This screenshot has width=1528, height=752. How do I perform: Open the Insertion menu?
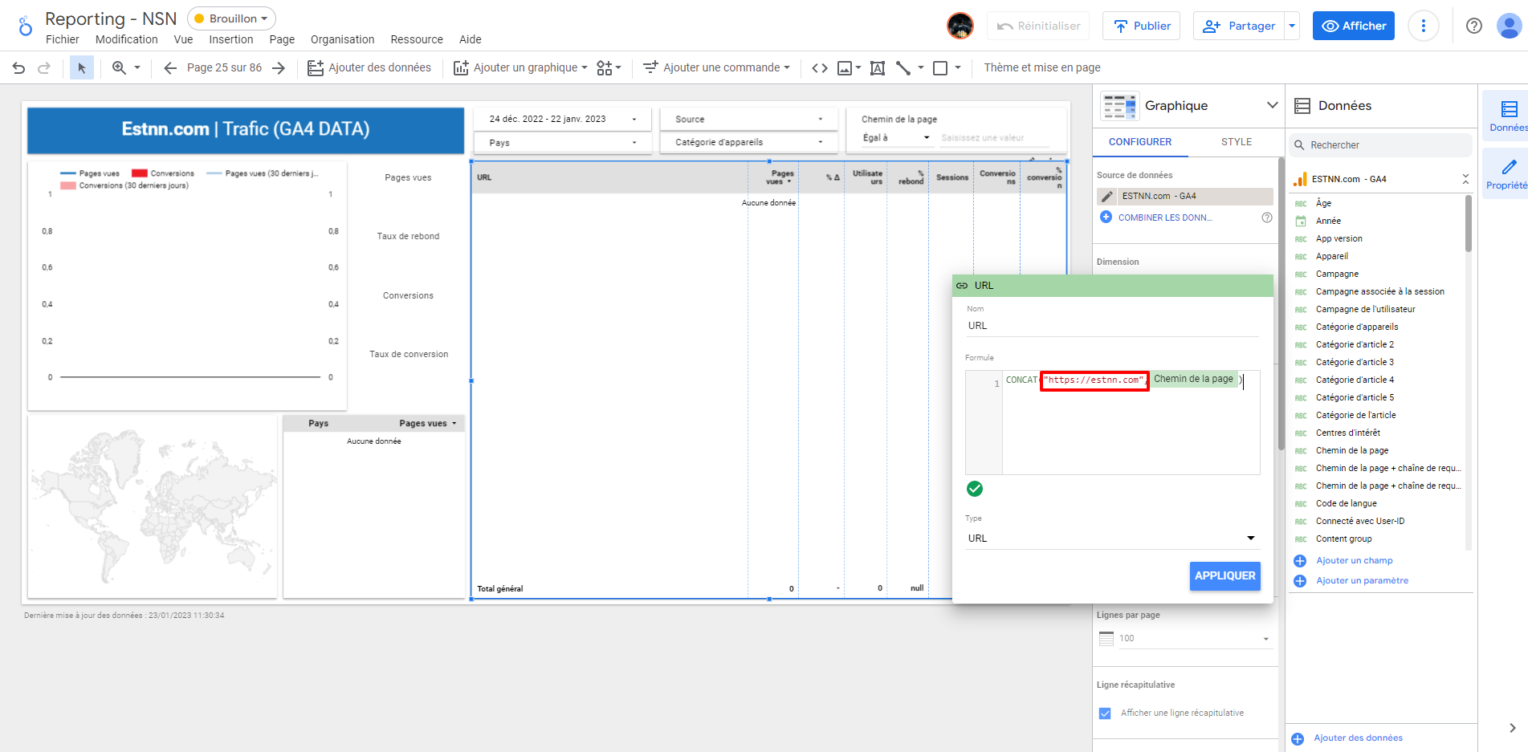pos(230,39)
